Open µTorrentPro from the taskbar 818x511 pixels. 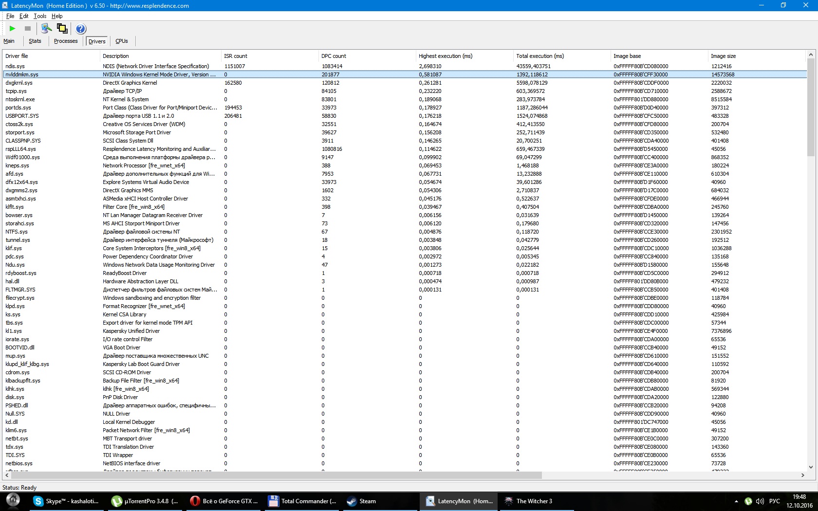pos(145,501)
